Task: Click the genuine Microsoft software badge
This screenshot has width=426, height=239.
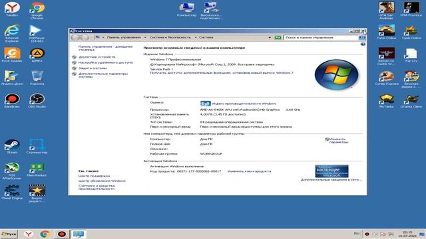Action: (x=331, y=171)
